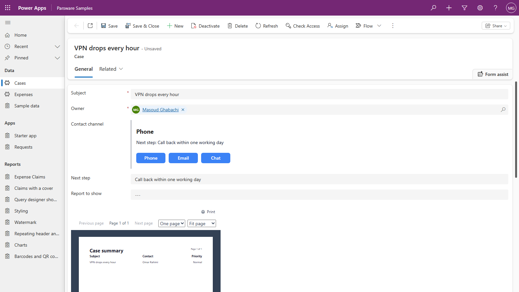Expand the Recent section chevron
The image size is (519, 292).
(x=57, y=47)
